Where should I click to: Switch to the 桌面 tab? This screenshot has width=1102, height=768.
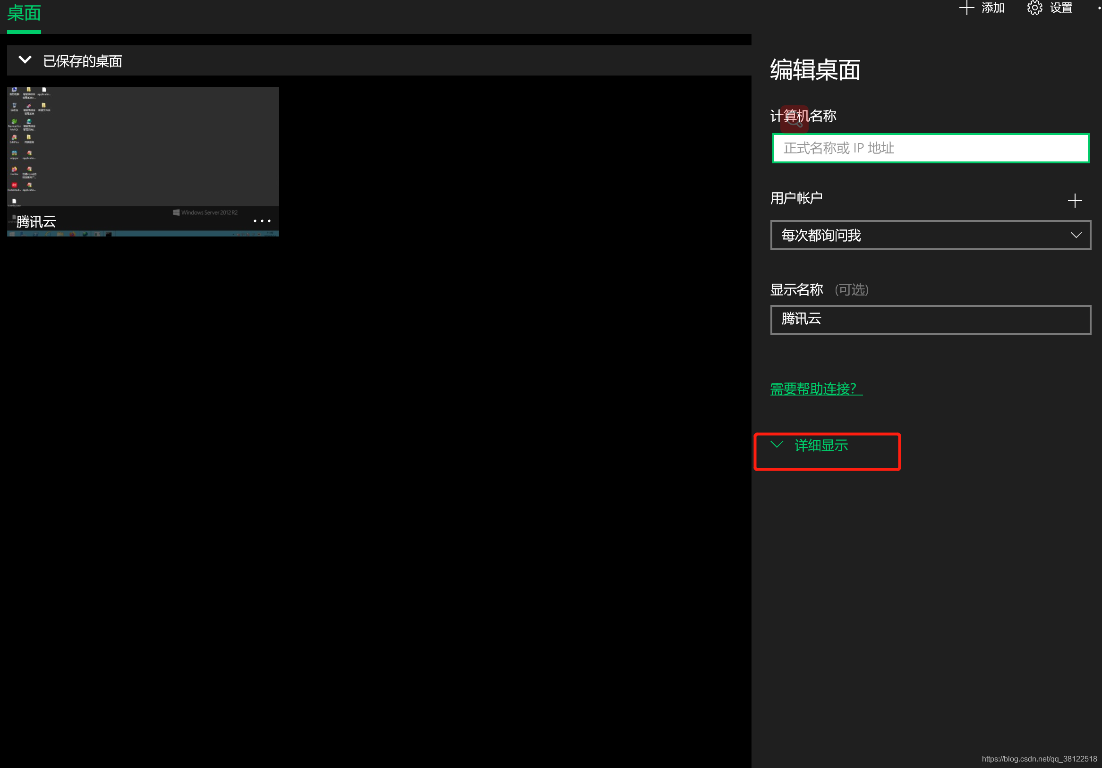[24, 13]
